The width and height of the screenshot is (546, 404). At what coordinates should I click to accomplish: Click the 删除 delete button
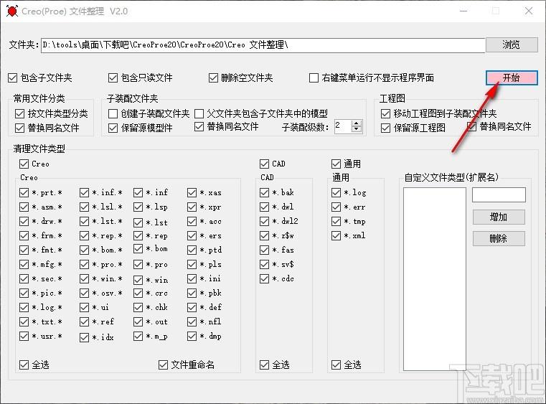(x=499, y=238)
